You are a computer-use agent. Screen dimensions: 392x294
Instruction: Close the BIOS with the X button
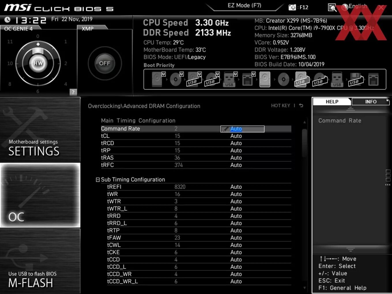coord(381,7)
